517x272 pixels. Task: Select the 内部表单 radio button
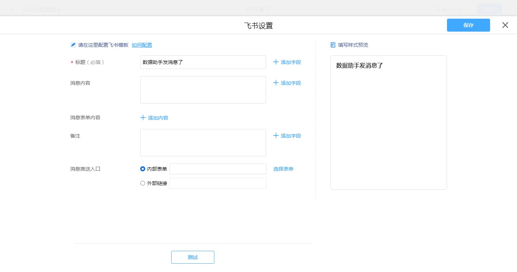tap(143, 169)
